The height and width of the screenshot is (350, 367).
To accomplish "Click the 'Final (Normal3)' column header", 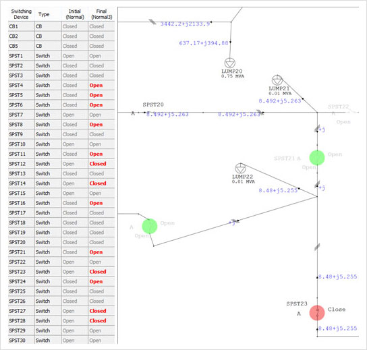I will coord(101,14).
